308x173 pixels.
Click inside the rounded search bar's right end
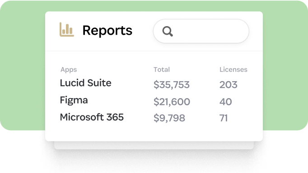click(236, 31)
